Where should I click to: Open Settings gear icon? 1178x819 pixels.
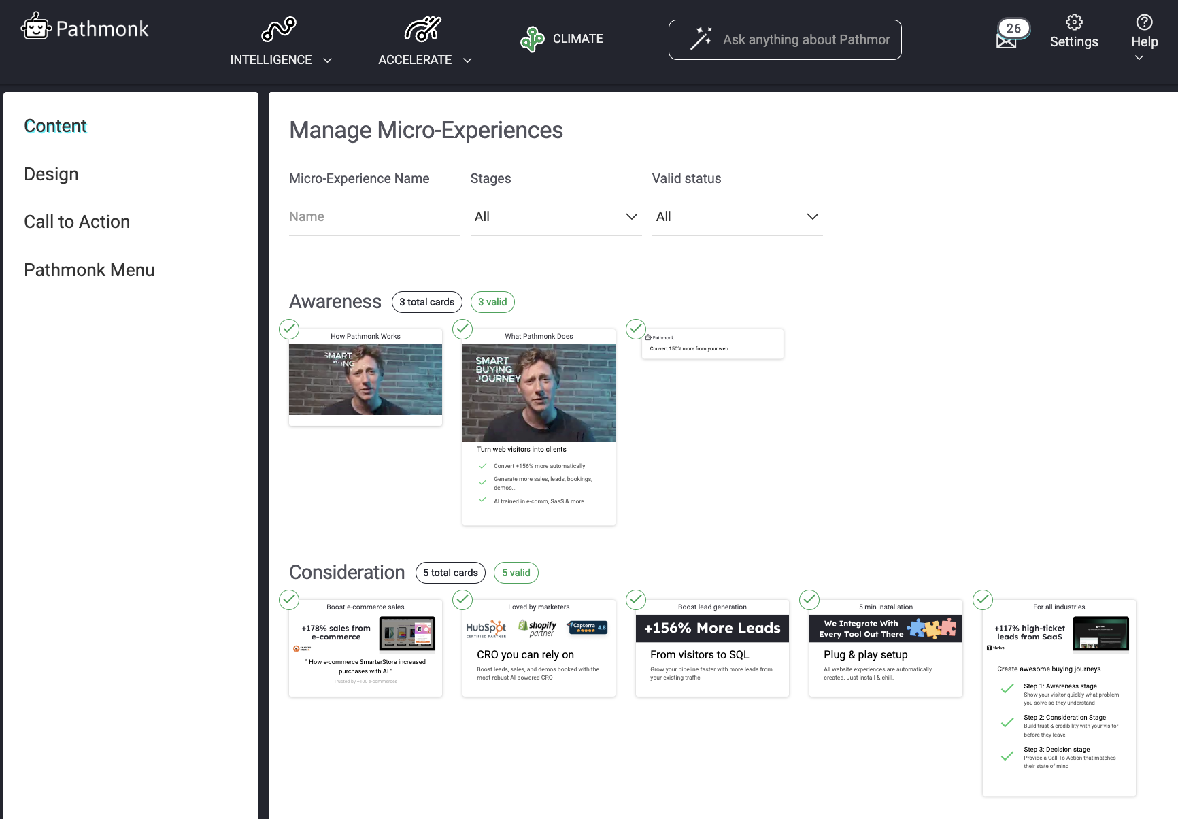pos(1074,22)
